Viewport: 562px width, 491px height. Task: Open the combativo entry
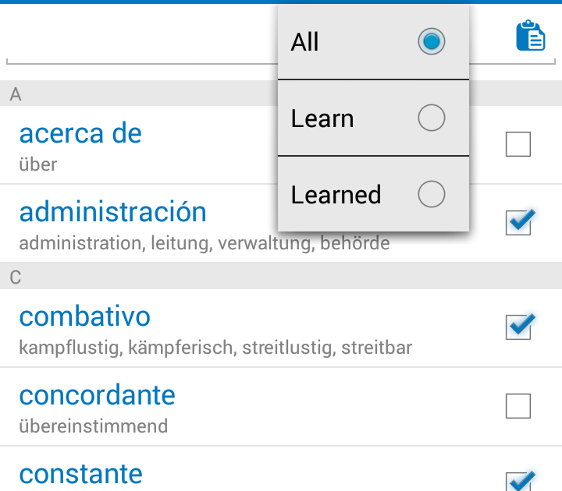pyautogui.click(x=84, y=316)
